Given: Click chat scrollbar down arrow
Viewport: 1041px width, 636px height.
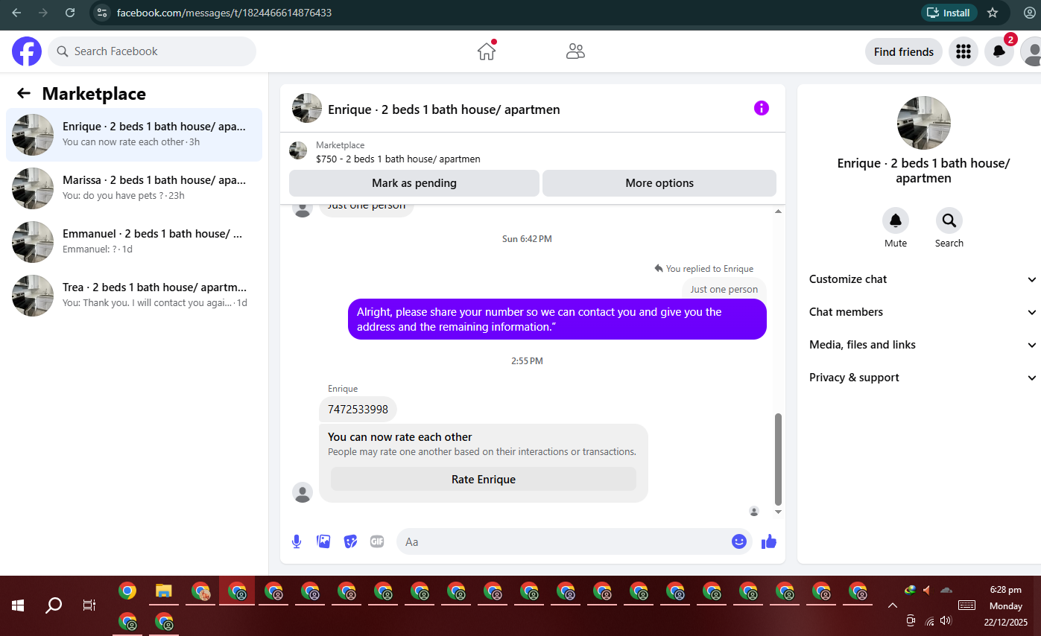Looking at the screenshot, I should [779, 512].
